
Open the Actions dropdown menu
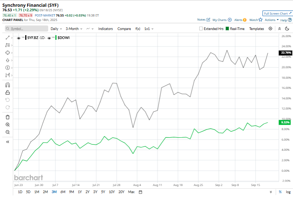[x=272, y=20]
